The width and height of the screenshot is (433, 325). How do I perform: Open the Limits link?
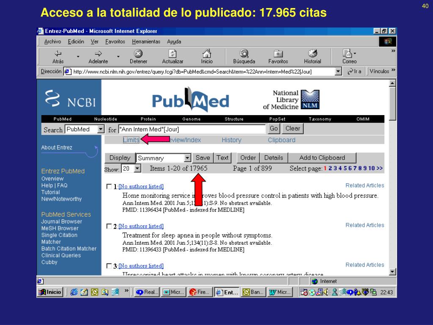[x=131, y=140]
